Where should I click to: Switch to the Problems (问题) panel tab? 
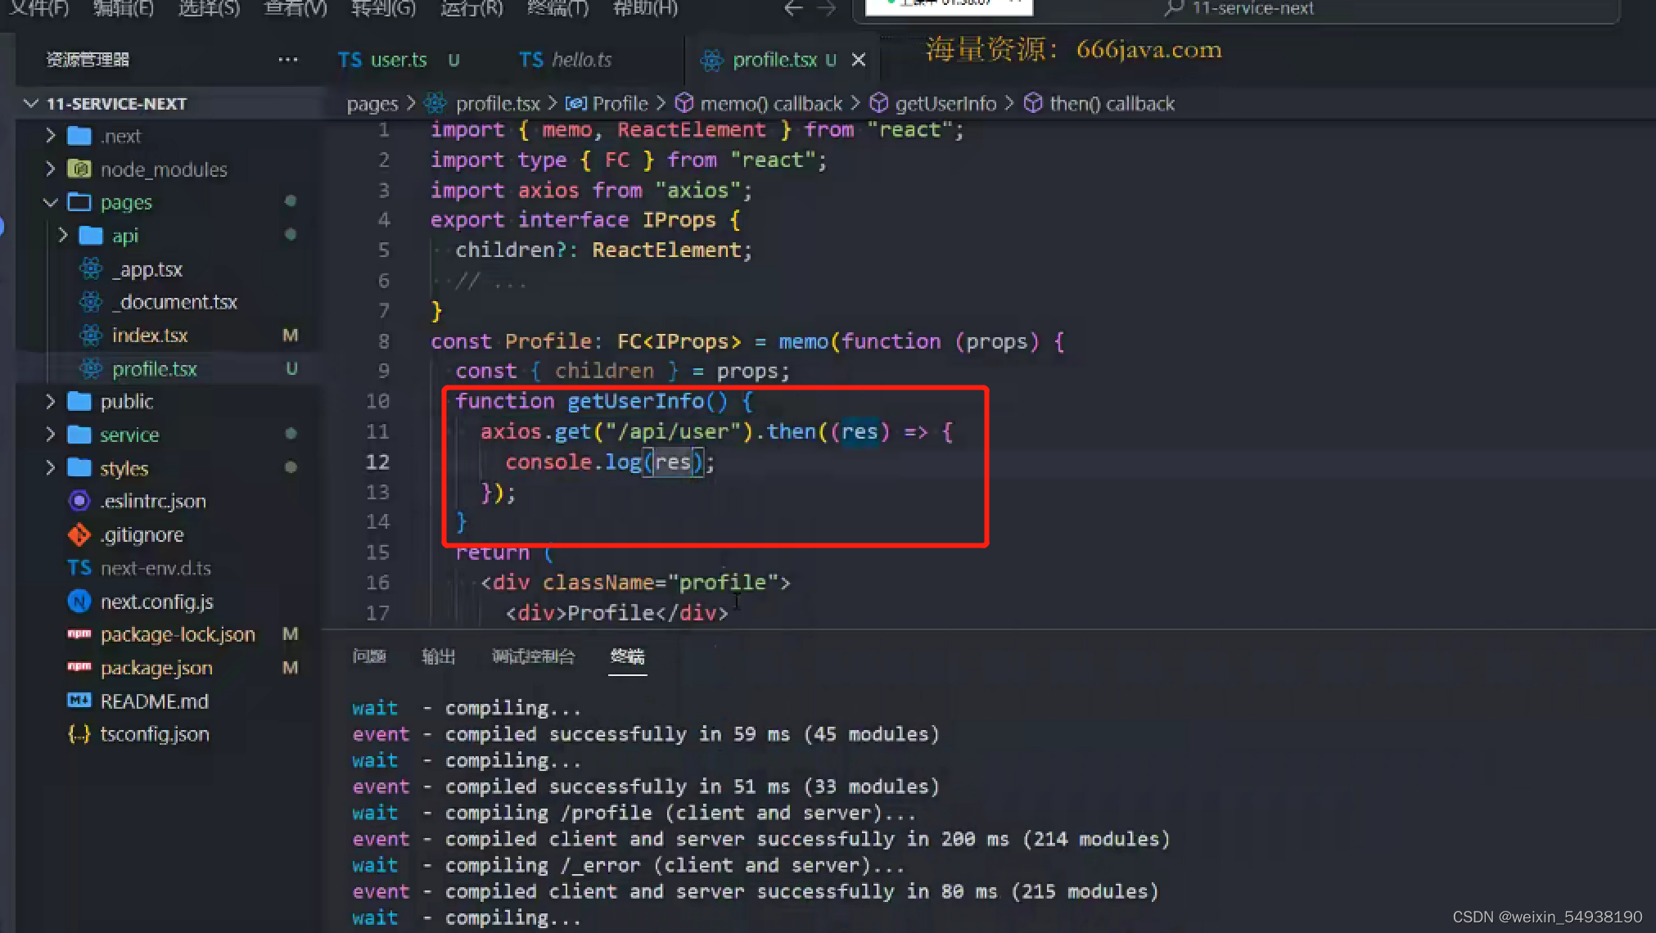(369, 656)
